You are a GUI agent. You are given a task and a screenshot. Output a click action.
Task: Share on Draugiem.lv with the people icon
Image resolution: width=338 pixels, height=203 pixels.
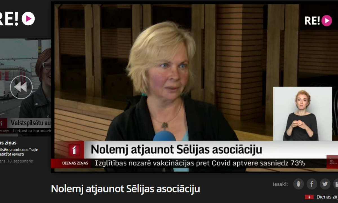pyautogui.click(x=299, y=184)
